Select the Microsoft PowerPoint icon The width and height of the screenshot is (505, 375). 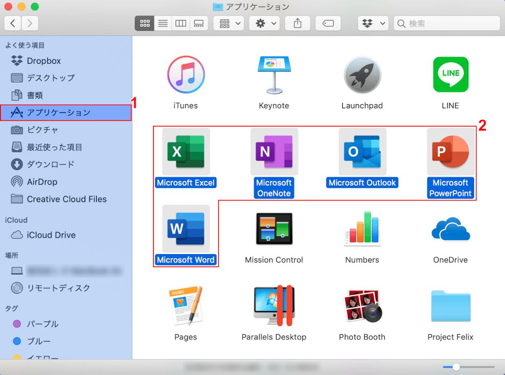(451, 151)
